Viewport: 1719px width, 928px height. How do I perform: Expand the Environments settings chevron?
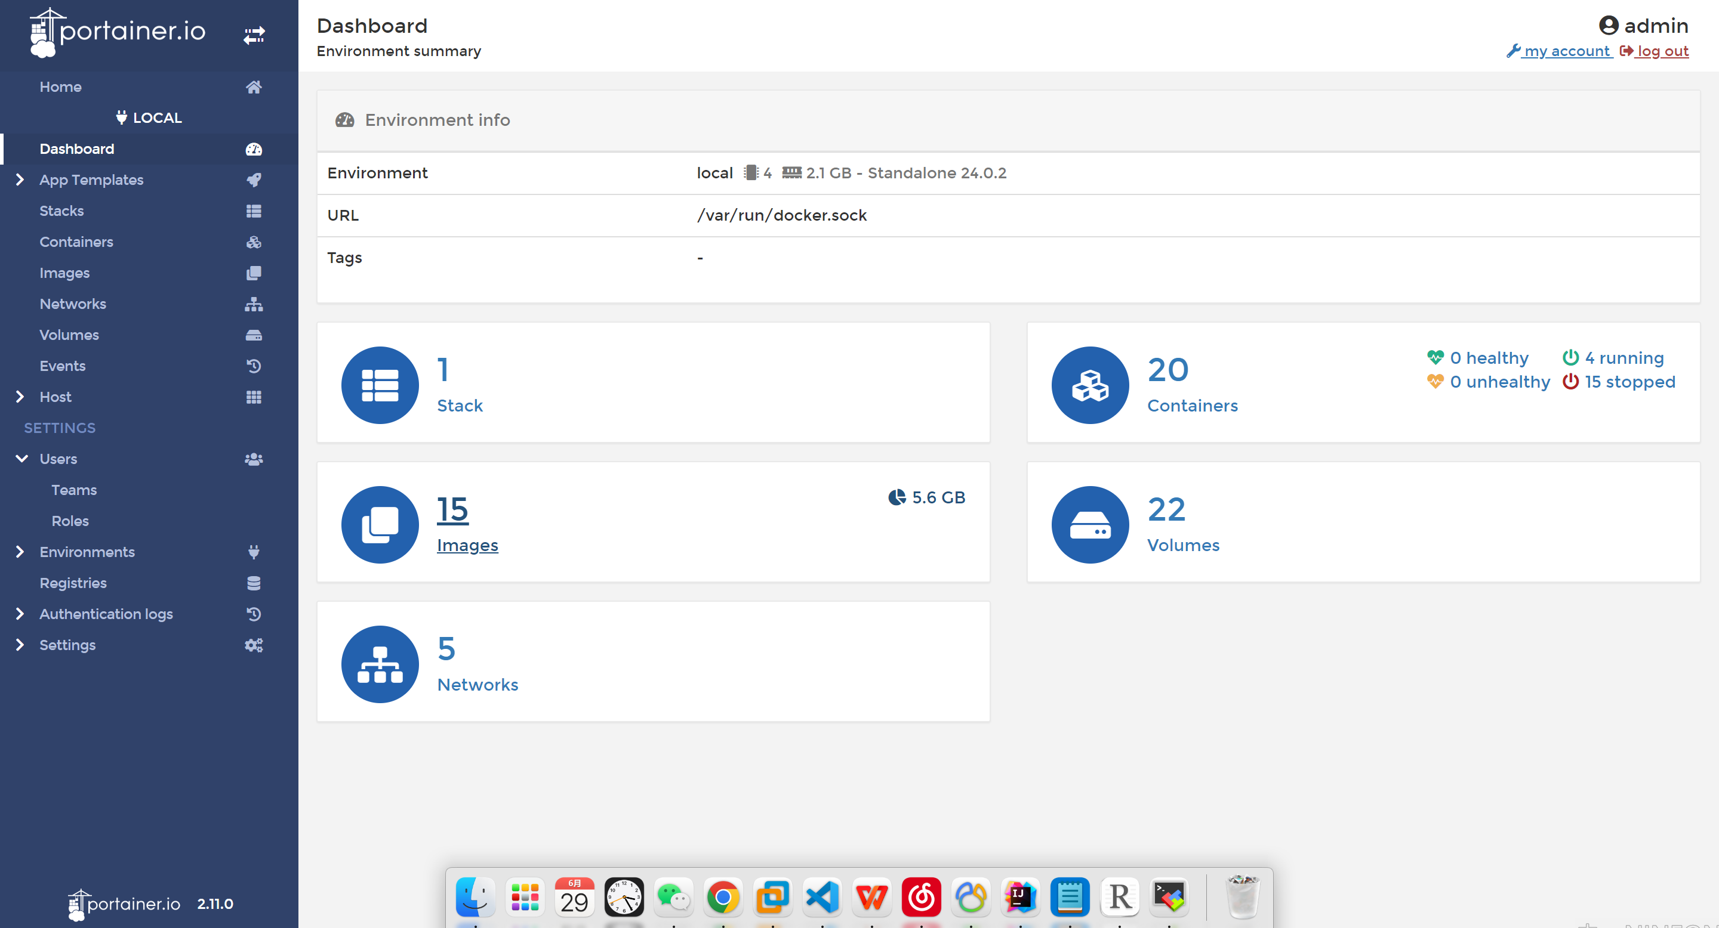(x=20, y=552)
